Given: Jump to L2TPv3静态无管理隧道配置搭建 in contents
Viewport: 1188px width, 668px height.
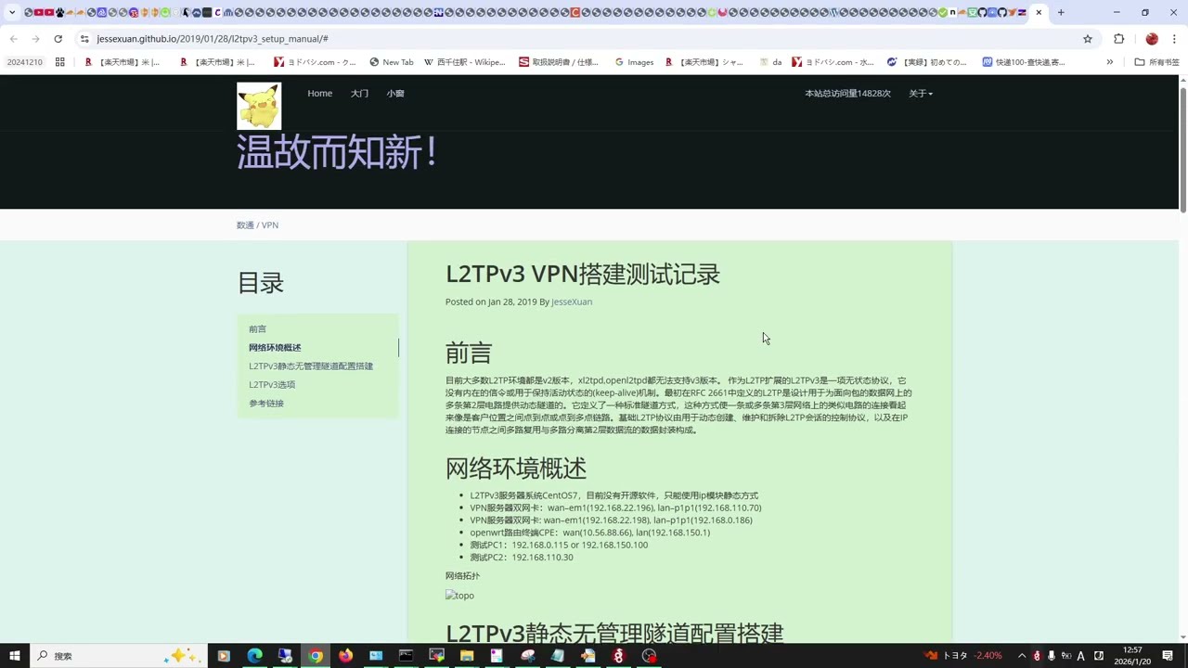Looking at the screenshot, I should pyautogui.click(x=311, y=366).
